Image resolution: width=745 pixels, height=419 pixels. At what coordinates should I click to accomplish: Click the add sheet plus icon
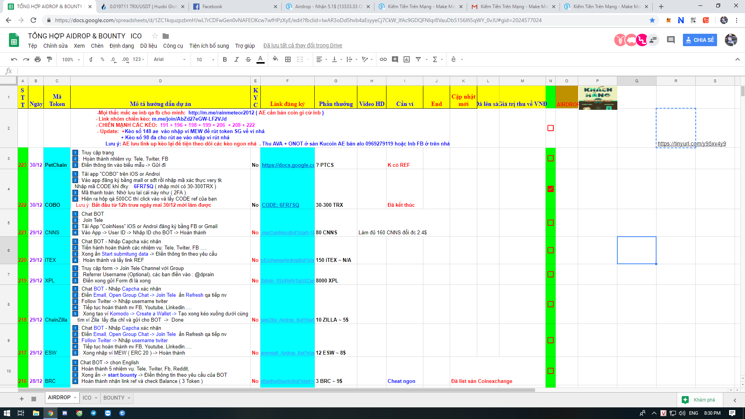coord(22,399)
